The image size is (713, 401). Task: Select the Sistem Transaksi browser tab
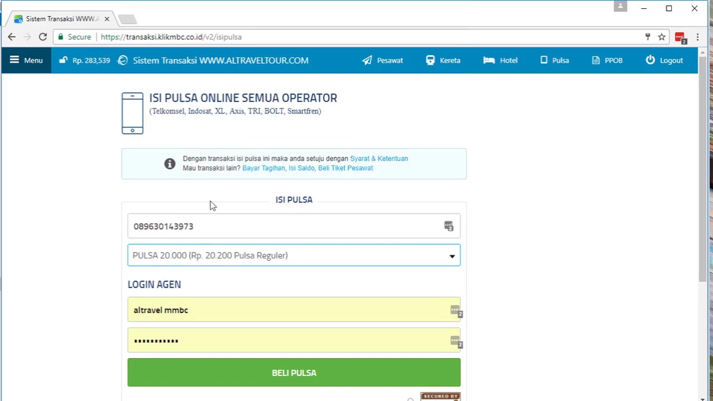(x=61, y=19)
